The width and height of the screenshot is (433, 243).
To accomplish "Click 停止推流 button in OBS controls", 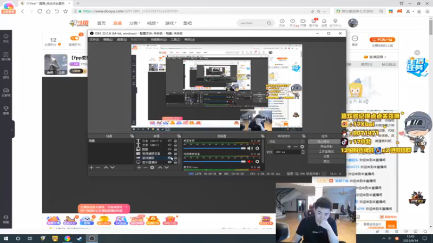I will [326, 141].
